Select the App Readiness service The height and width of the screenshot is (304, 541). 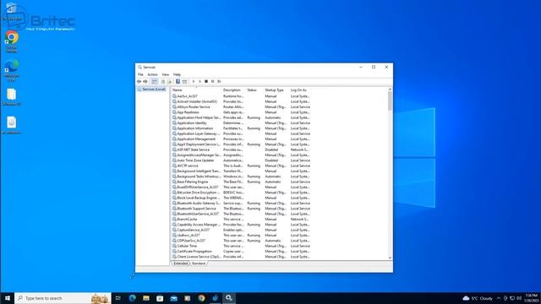(241, 112)
